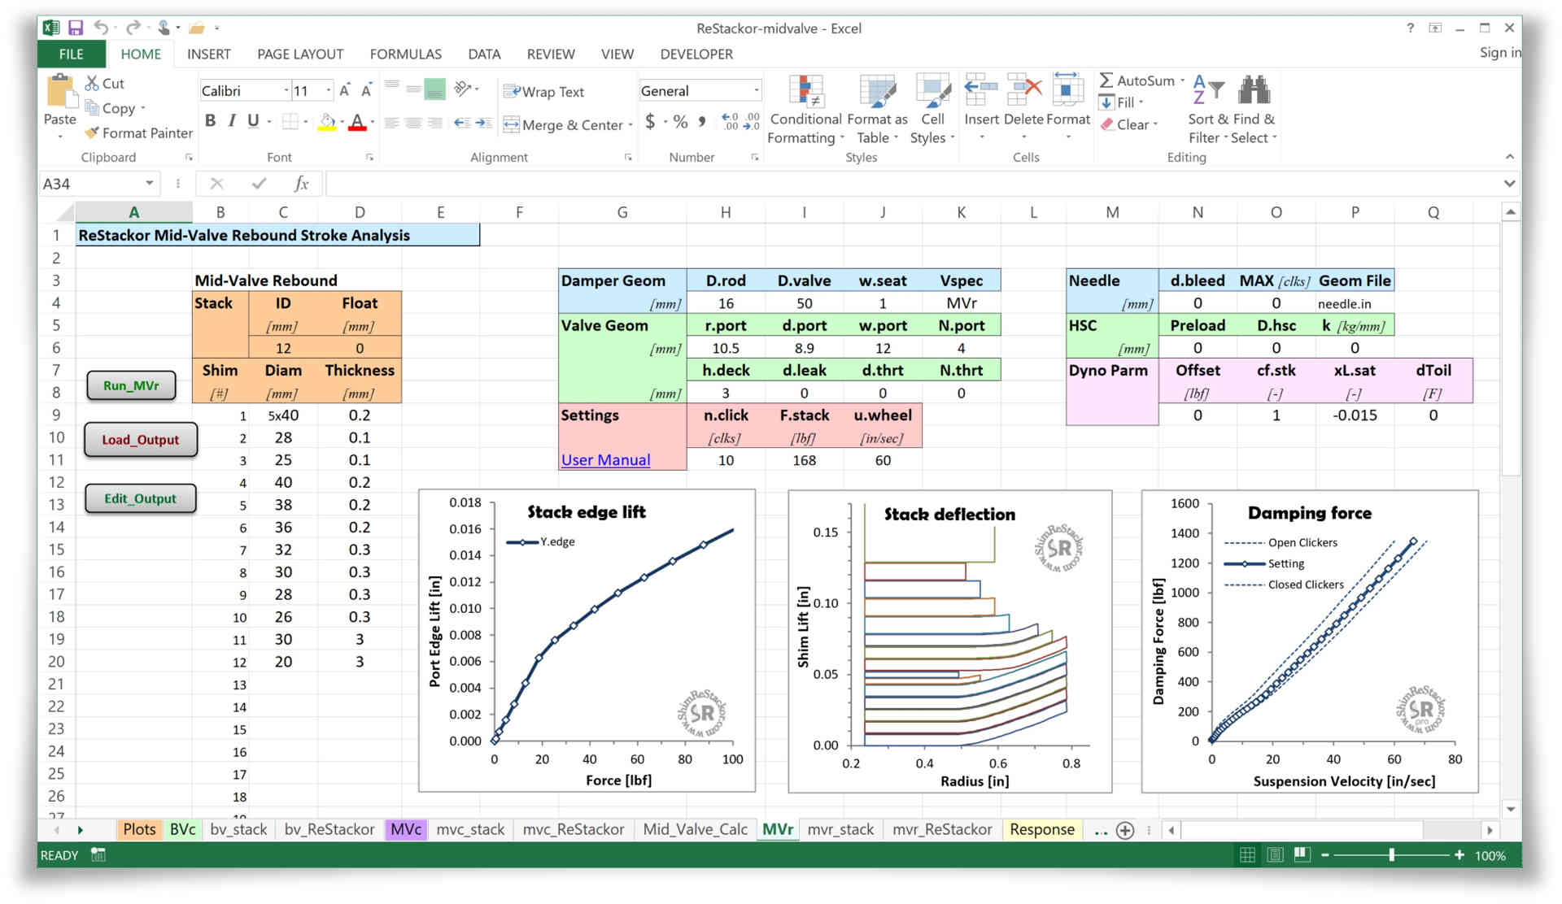Expand the formula bar chevron

[x=1509, y=184]
